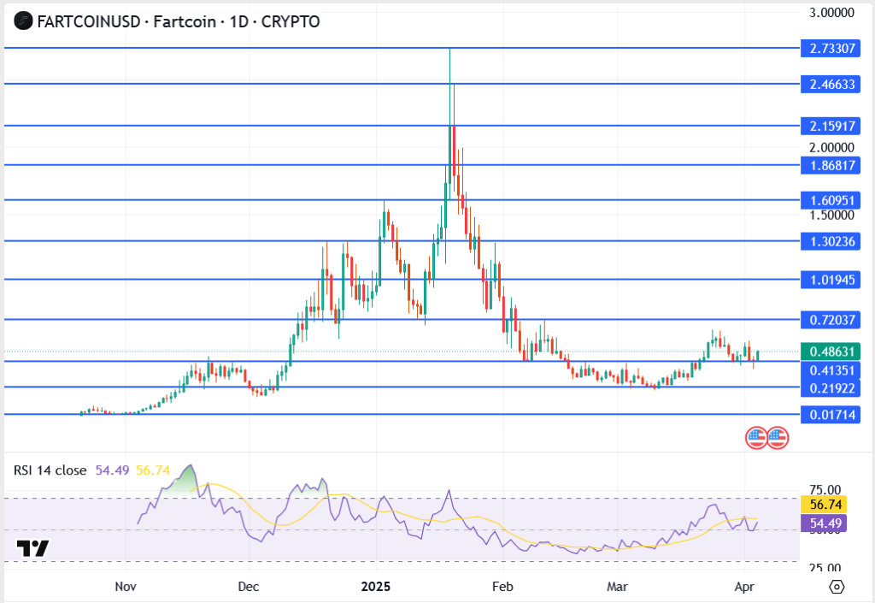Select the 0.01714 bottom level label
The image size is (875, 603).
831,414
